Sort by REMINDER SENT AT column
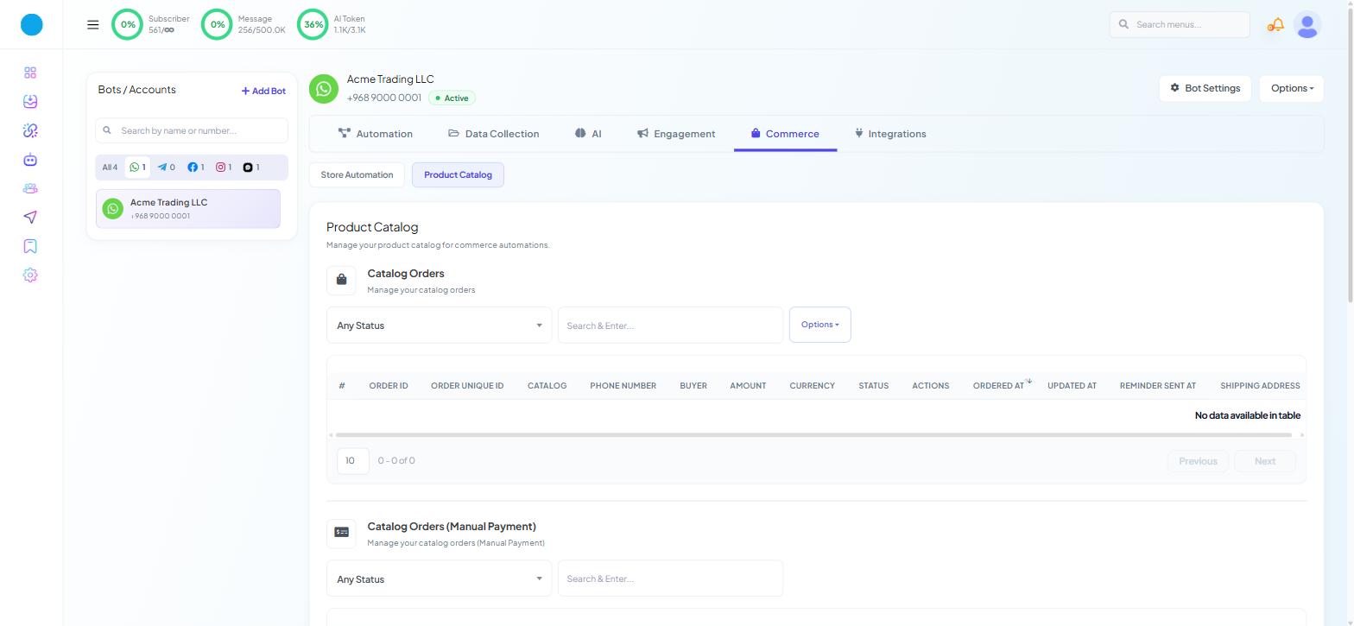Image resolution: width=1354 pixels, height=626 pixels. tap(1157, 386)
